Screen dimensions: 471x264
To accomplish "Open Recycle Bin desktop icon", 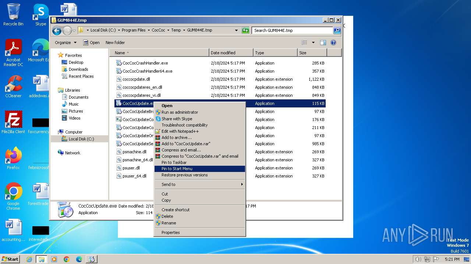I will click(x=13, y=15).
